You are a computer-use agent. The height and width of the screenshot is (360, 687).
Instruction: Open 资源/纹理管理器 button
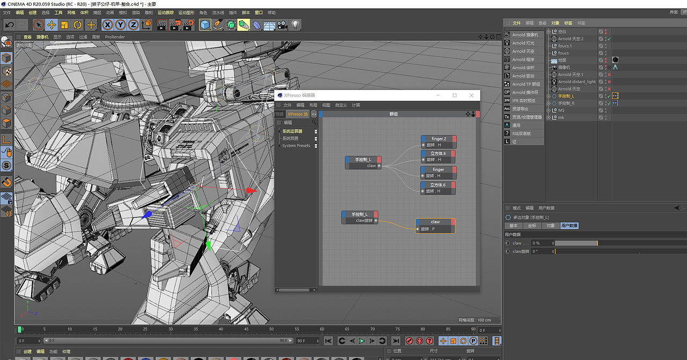[523, 117]
